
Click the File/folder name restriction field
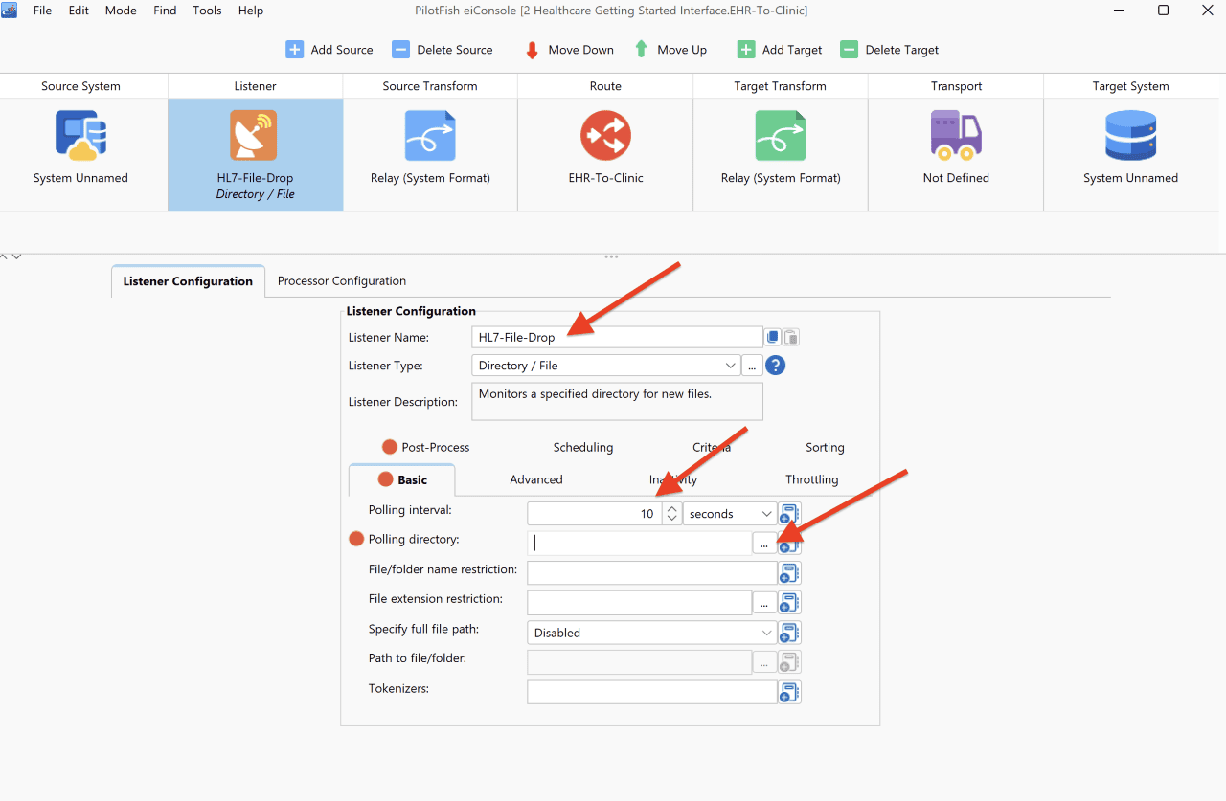pyautogui.click(x=651, y=573)
